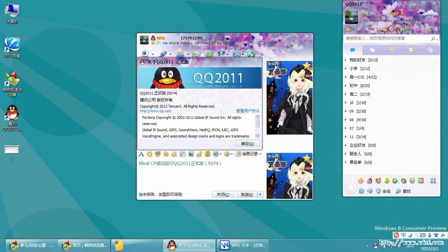Image resolution: width=448 pixels, height=252 pixels.
Task: Click 查找 to find contacts
Action: click(403, 191)
